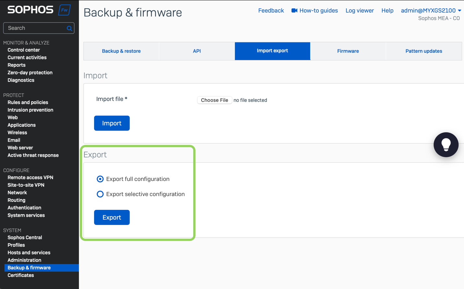
Task: Select Export selective configuration option
Action: (x=100, y=194)
